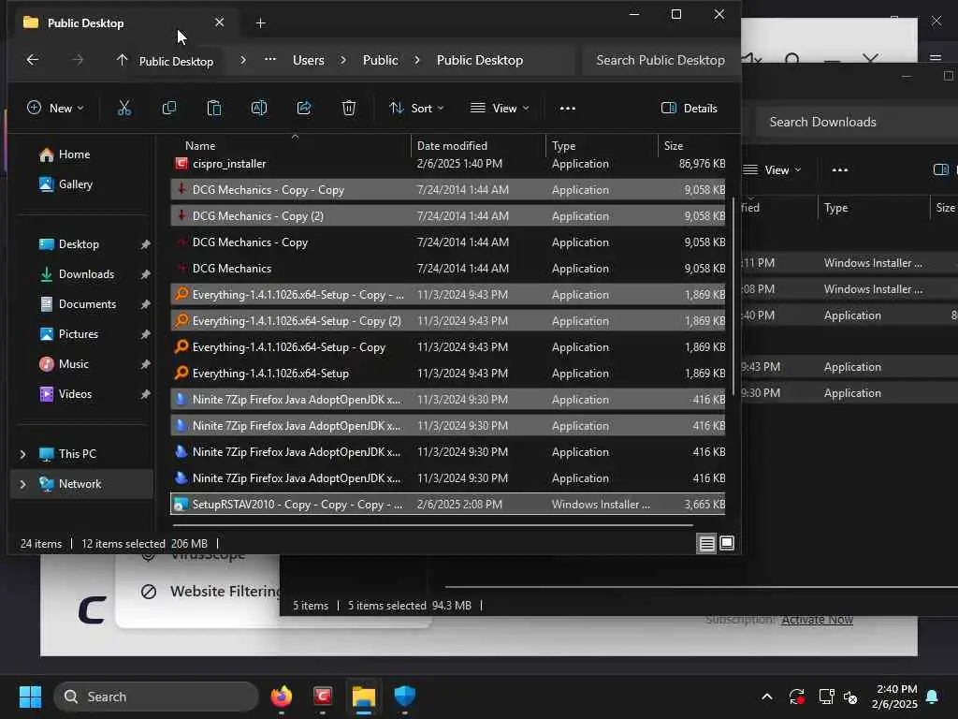
Task: Select the plain DCG Mechanics file
Action: pyautogui.click(x=448, y=269)
